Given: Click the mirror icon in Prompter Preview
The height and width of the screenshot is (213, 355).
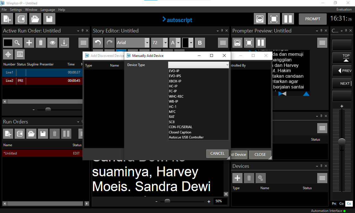Looking at the screenshot, I should coord(237,43).
